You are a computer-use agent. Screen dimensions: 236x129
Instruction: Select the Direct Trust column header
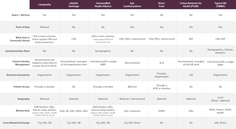tap(161, 5)
